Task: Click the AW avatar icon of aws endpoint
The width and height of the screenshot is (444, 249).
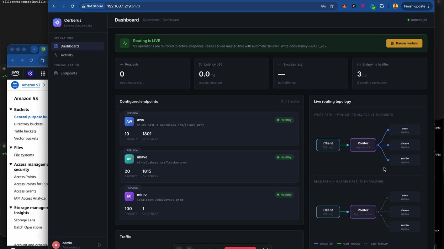Action: point(129,122)
